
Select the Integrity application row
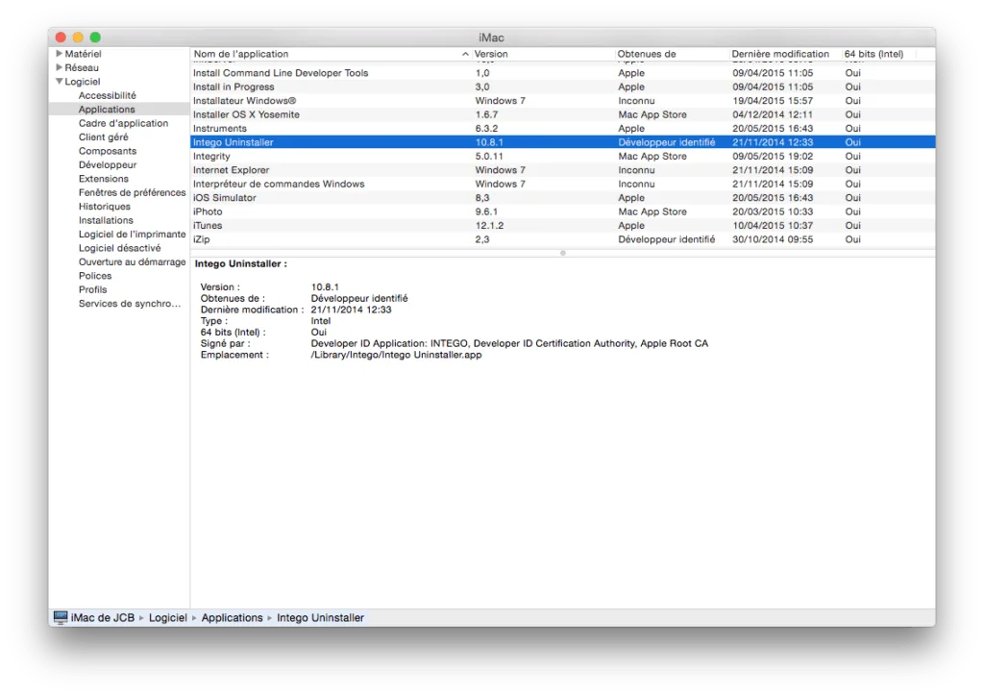pos(562,156)
